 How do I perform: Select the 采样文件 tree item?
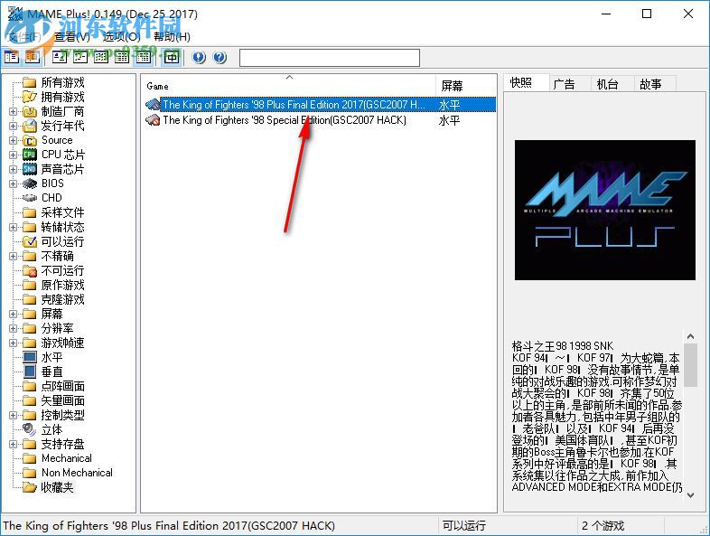coord(62,212)
